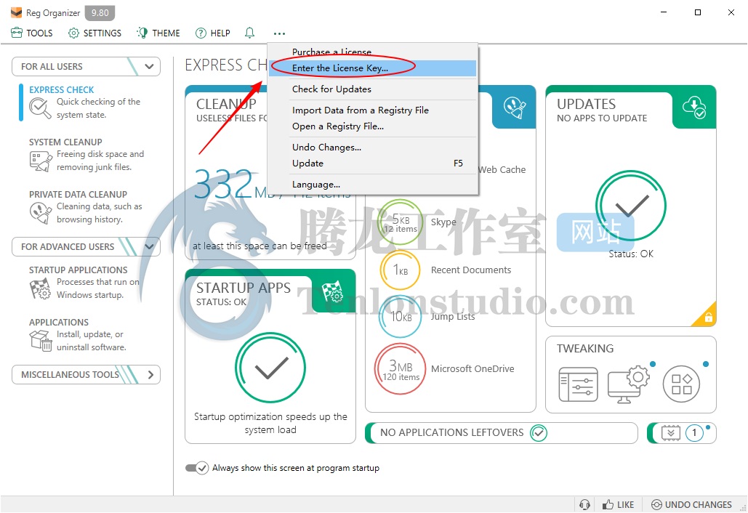Open the tweaking sliders settings icon
748x513 pixels.
pos(578,384)
